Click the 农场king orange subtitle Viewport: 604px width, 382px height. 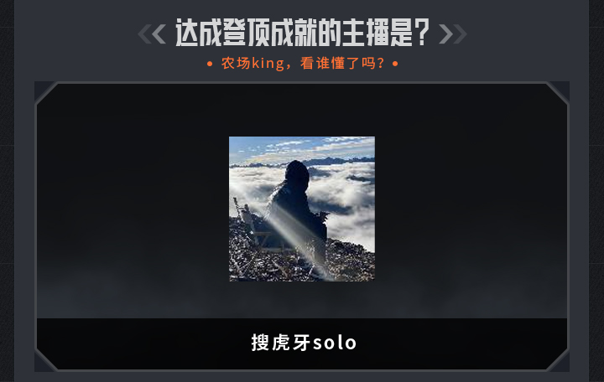tap(302, 64)
